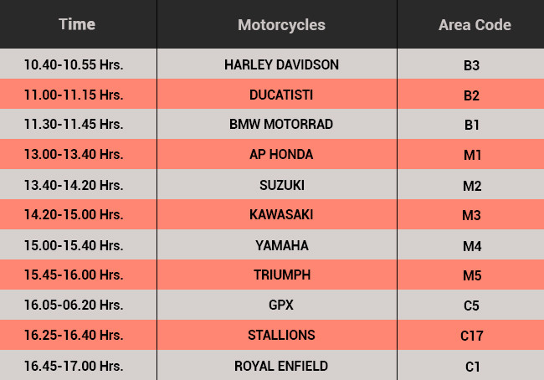
Task: Click area code C17
Action: [x=472, y=336]
